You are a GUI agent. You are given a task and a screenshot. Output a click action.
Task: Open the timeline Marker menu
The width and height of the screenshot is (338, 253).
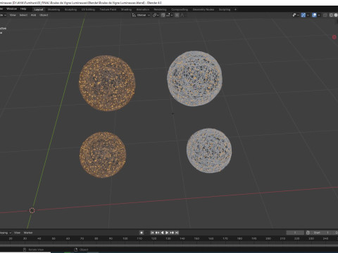click(x=28, y=233)
